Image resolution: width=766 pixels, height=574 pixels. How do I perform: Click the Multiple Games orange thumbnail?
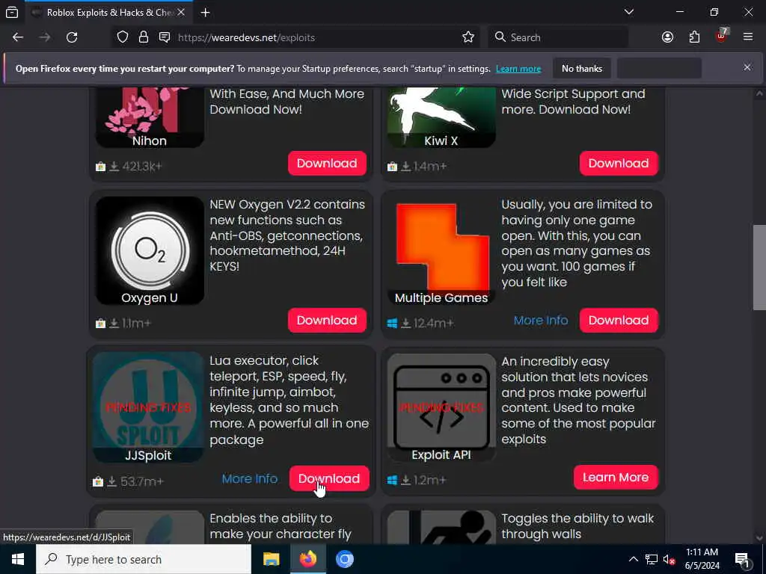tap(441, 251)
